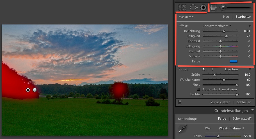Select the Red eye correction tool
Viewport: 256px width, 139px height.
(x=203, y=8)
